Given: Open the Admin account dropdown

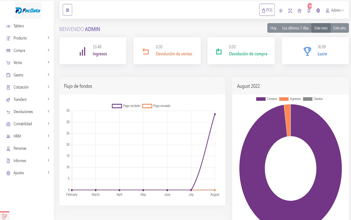Looking at the screenshot, I should 335,10.
